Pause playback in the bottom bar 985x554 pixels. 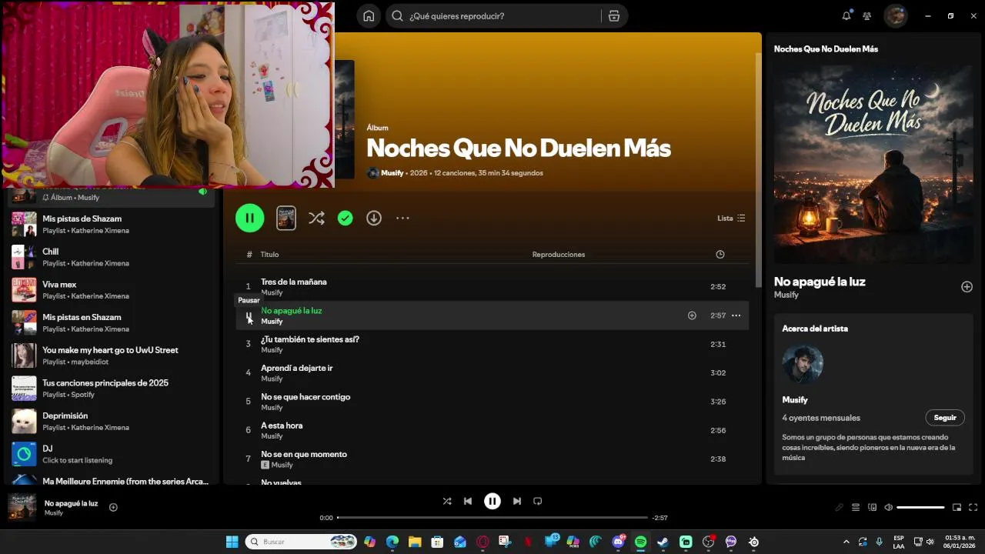(x=492, y=501)
